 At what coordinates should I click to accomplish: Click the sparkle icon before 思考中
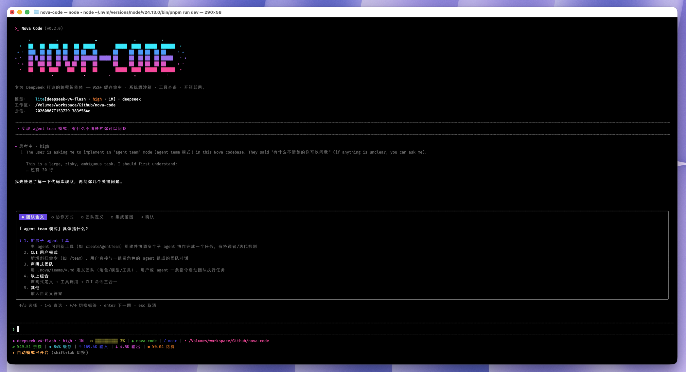click(16, 146)
